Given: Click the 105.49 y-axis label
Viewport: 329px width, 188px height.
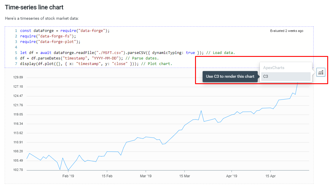Looking at the screenshot, I should pos(18,161).
